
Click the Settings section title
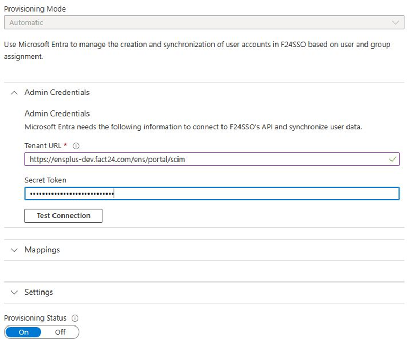39,292
